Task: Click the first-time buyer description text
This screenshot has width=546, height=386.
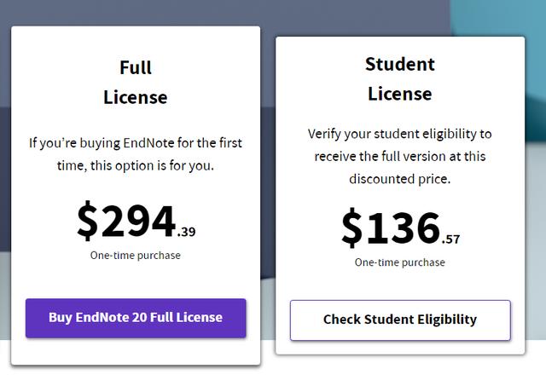Action: coord(136,153)
